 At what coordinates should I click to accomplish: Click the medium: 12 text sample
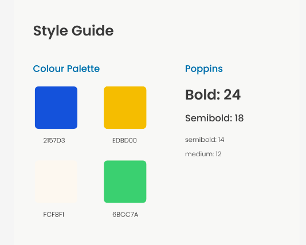[203, 154]
